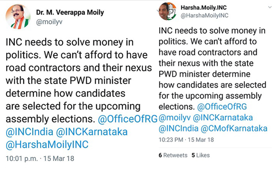Viewport: 272px width, 175px height.
Task: Open Harsha.Moily.INC's profile avatar
Action: (x=167, y=12)
